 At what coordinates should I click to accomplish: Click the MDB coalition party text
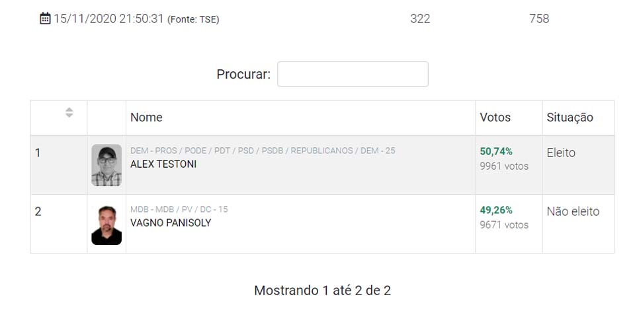[179, 209]
